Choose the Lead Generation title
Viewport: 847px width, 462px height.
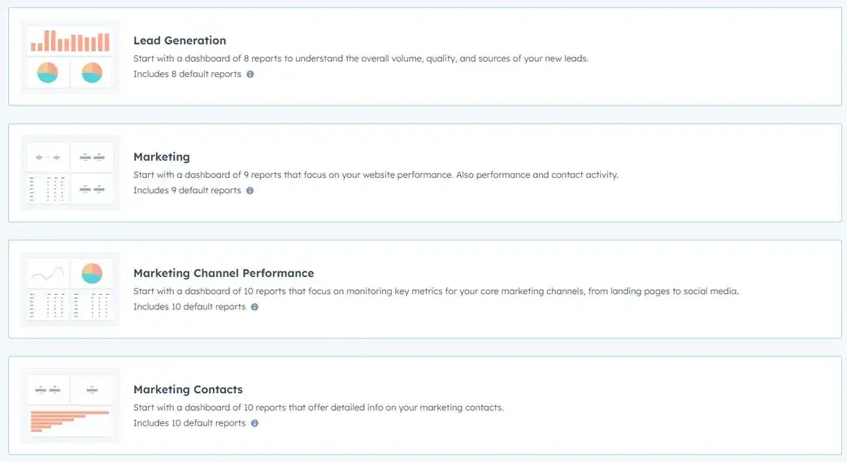pyautogui.click(x=180, y=41)
